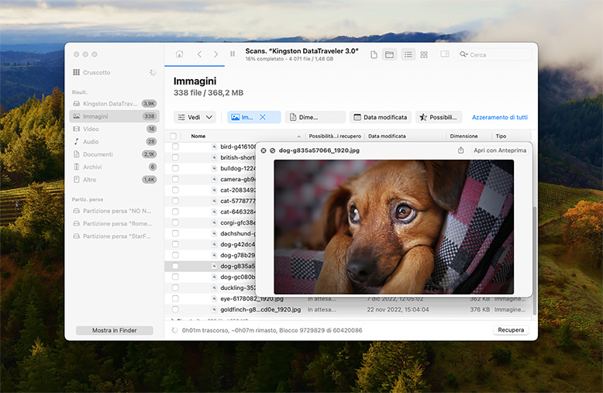Viewport: 603px width, 393px height.
Task: Switch to folder view icon
Action: point(389,54)
